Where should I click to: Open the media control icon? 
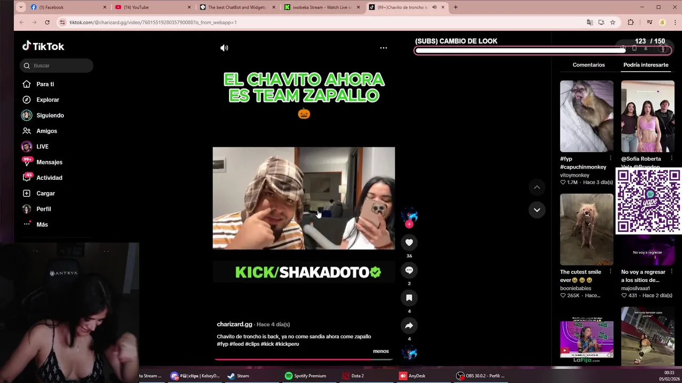click(x=649, y=22)
